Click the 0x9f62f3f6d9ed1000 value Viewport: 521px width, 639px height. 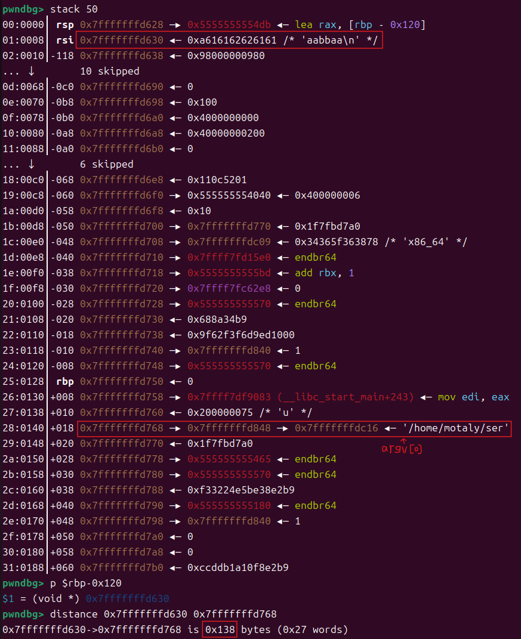pyautogui.click(x=241, y=335)
